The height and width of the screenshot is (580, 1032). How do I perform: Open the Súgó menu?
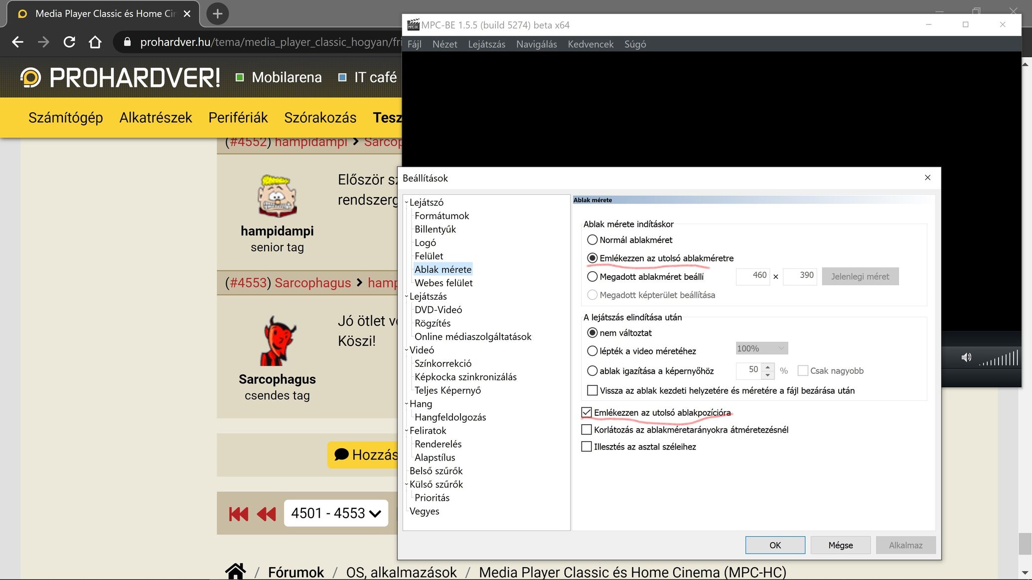[x=635, y=44]
